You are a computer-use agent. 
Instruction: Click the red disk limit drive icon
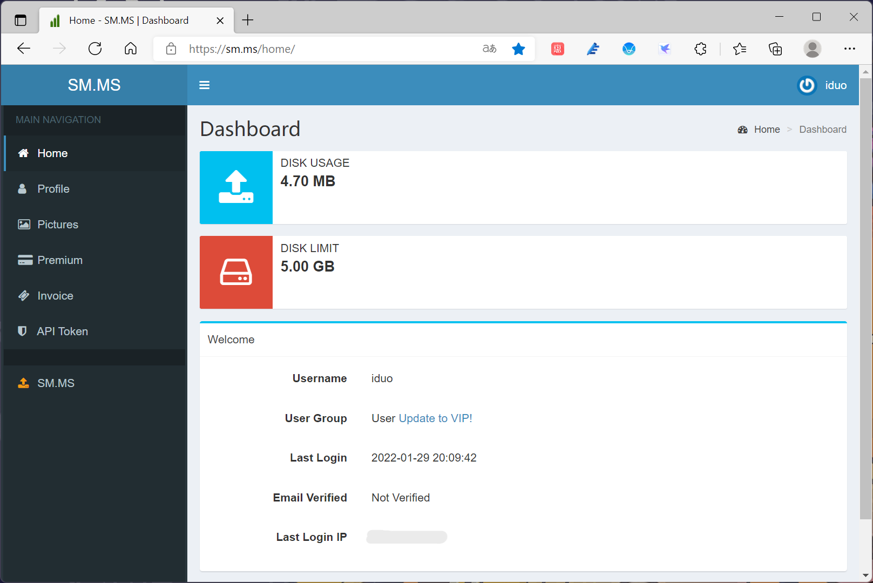[236, 272]
